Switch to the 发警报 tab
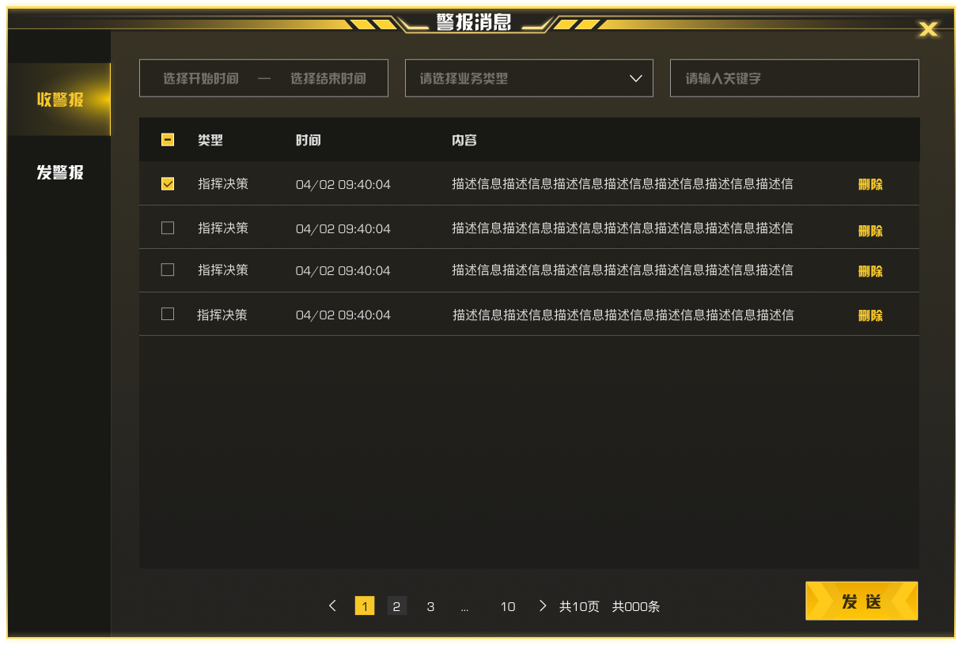This screenshot has height=645, width=962. pos(59,172)
